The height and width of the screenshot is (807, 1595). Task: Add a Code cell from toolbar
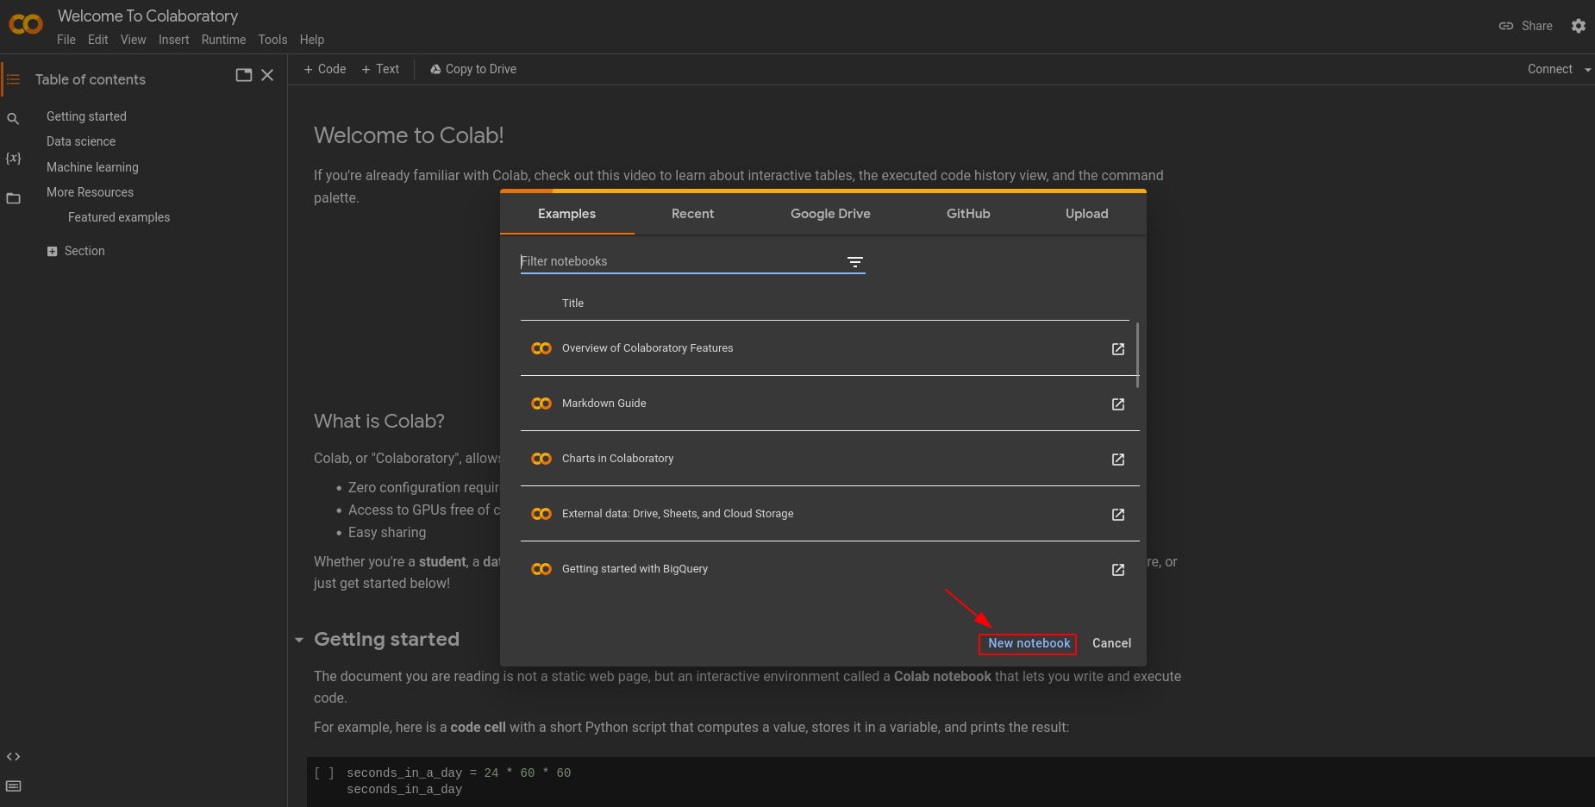[x=325, y=69]
